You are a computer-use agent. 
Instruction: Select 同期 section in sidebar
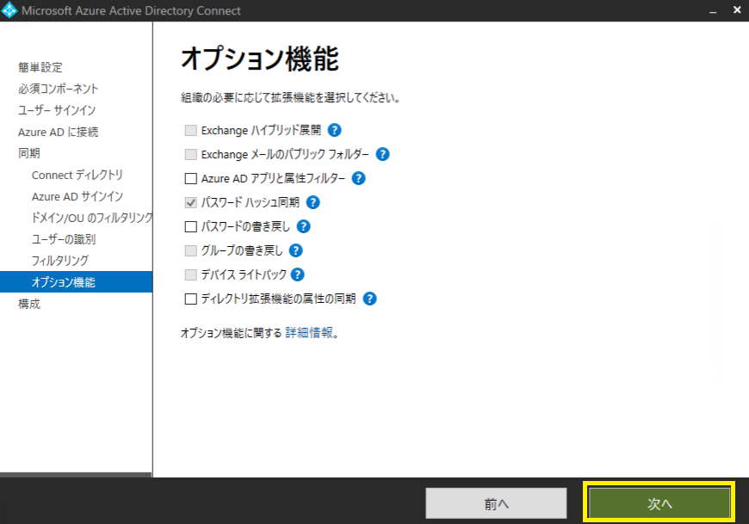click(28, 153)
